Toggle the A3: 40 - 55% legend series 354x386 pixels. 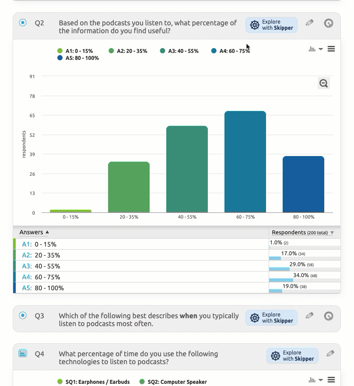[179, 51]
